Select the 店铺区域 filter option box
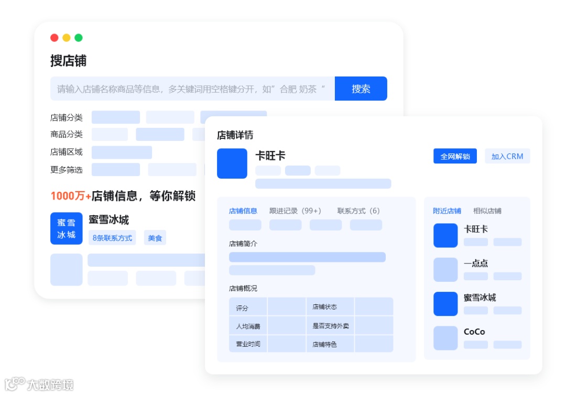Viewport: 566px width, 395px height. click(122, 152)
